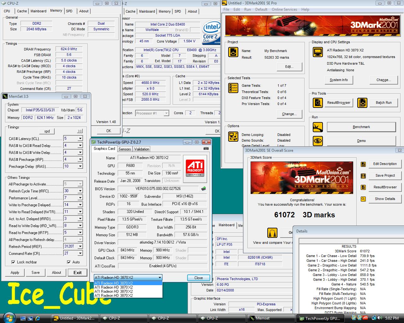Image resolution: width=404 pixels, height=323 pixels.
Task: Open the Command Rate (CR) dropdown in MemSet
Action: [80, 253]
